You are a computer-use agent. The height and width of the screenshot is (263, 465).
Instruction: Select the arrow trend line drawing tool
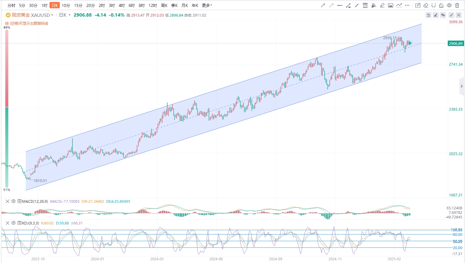coord(323,5)
